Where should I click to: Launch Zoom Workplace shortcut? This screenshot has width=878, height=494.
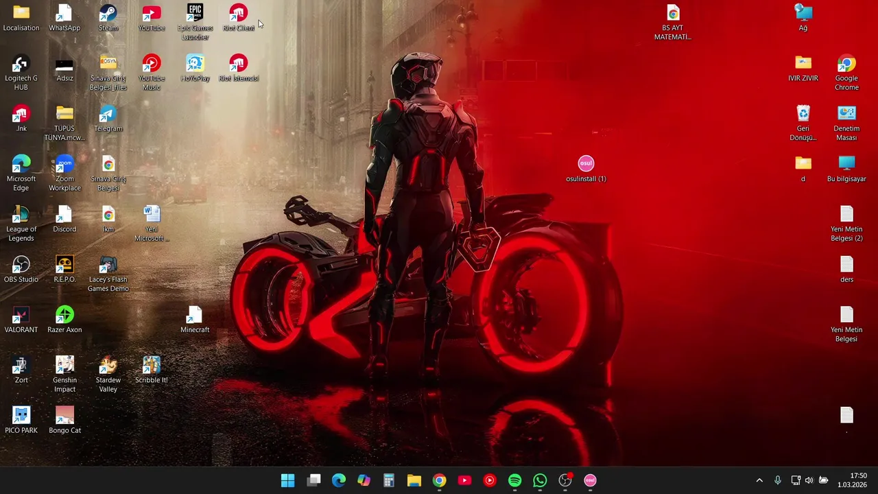64,174
